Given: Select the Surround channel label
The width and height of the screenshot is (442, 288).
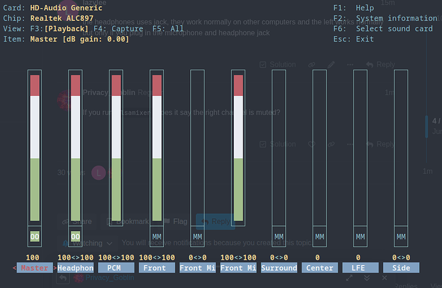Looking at the screenshot, I should [x=279, y=268].
